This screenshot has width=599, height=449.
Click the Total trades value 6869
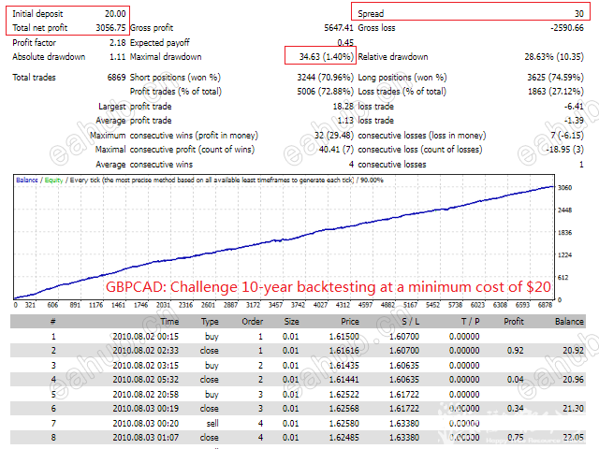click(x=116, y=78)
